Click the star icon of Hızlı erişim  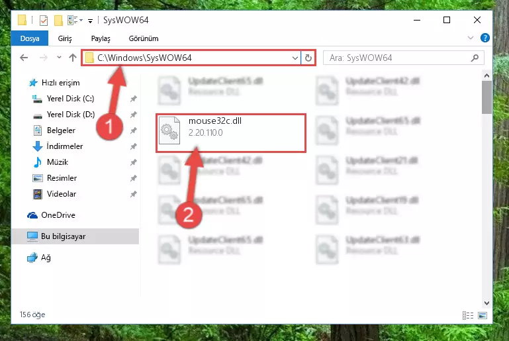[x=33, y=83]
